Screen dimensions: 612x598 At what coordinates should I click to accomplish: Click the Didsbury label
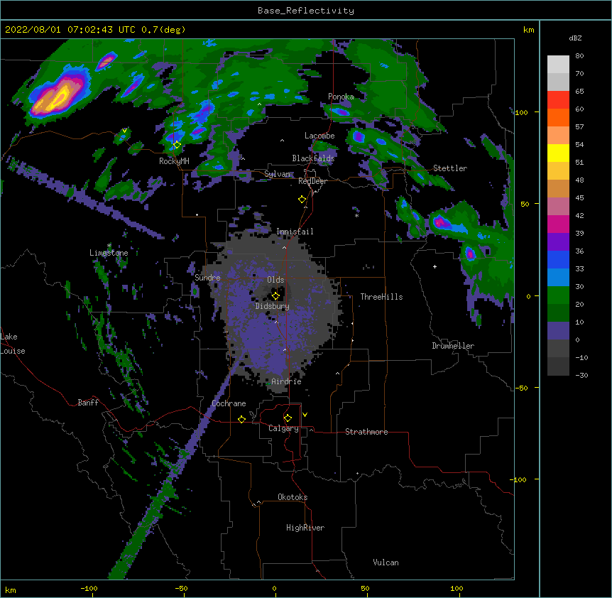coord(273,306)
